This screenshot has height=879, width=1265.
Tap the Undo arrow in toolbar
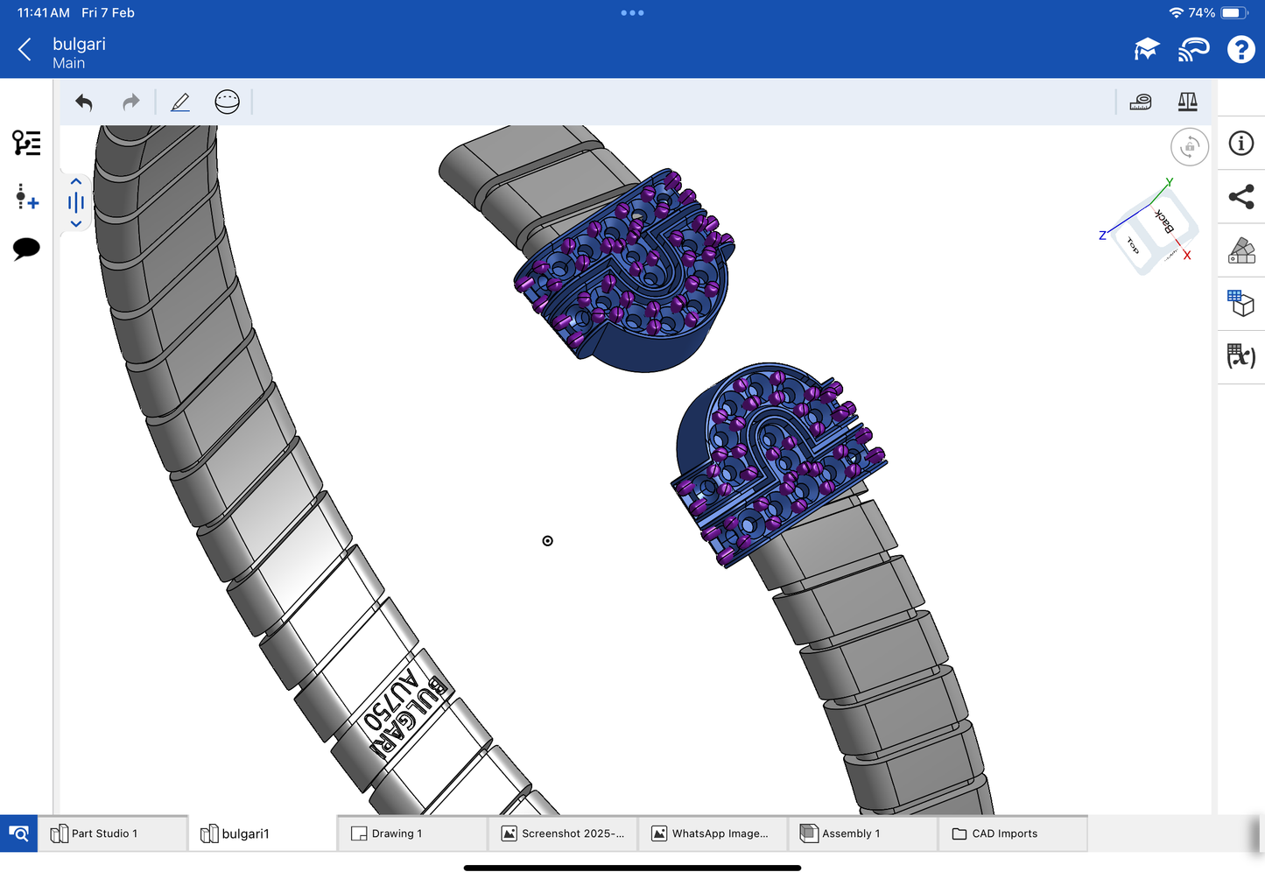84,102
